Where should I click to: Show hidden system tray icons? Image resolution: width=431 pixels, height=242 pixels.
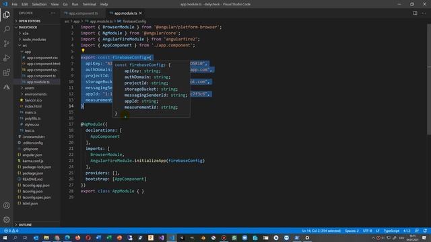point(373,237)
